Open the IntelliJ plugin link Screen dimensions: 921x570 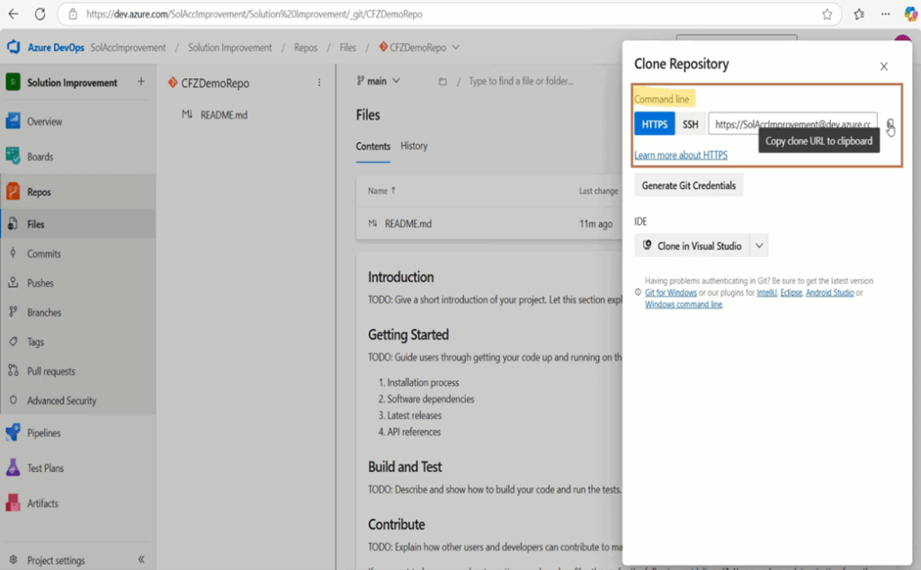(x=766, y=292)
